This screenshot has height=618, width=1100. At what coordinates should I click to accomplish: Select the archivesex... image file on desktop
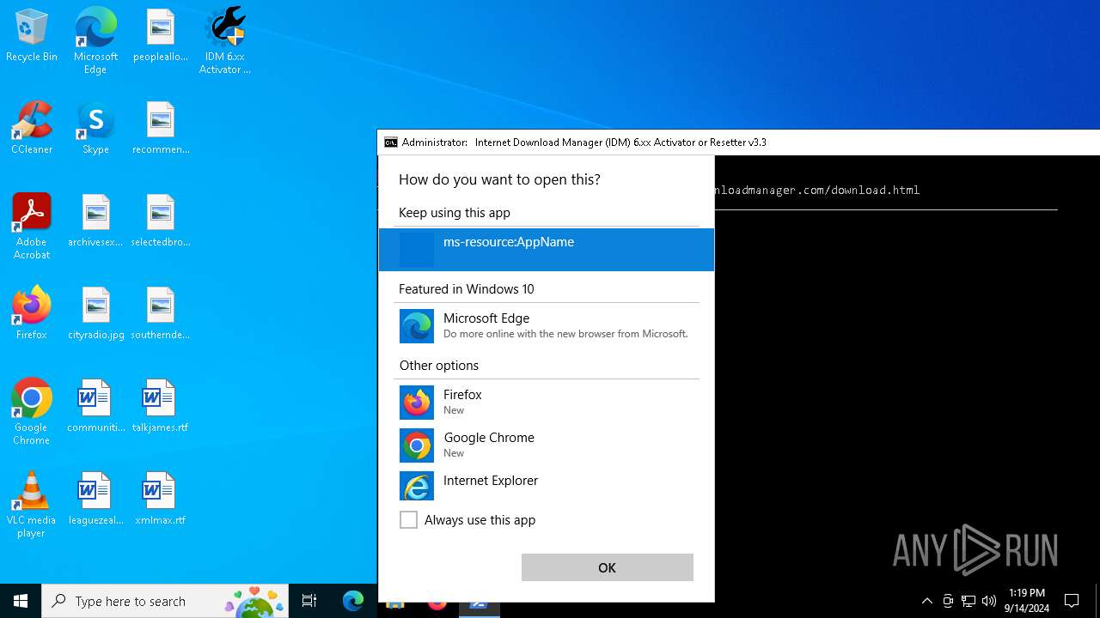tap(95, 221)
